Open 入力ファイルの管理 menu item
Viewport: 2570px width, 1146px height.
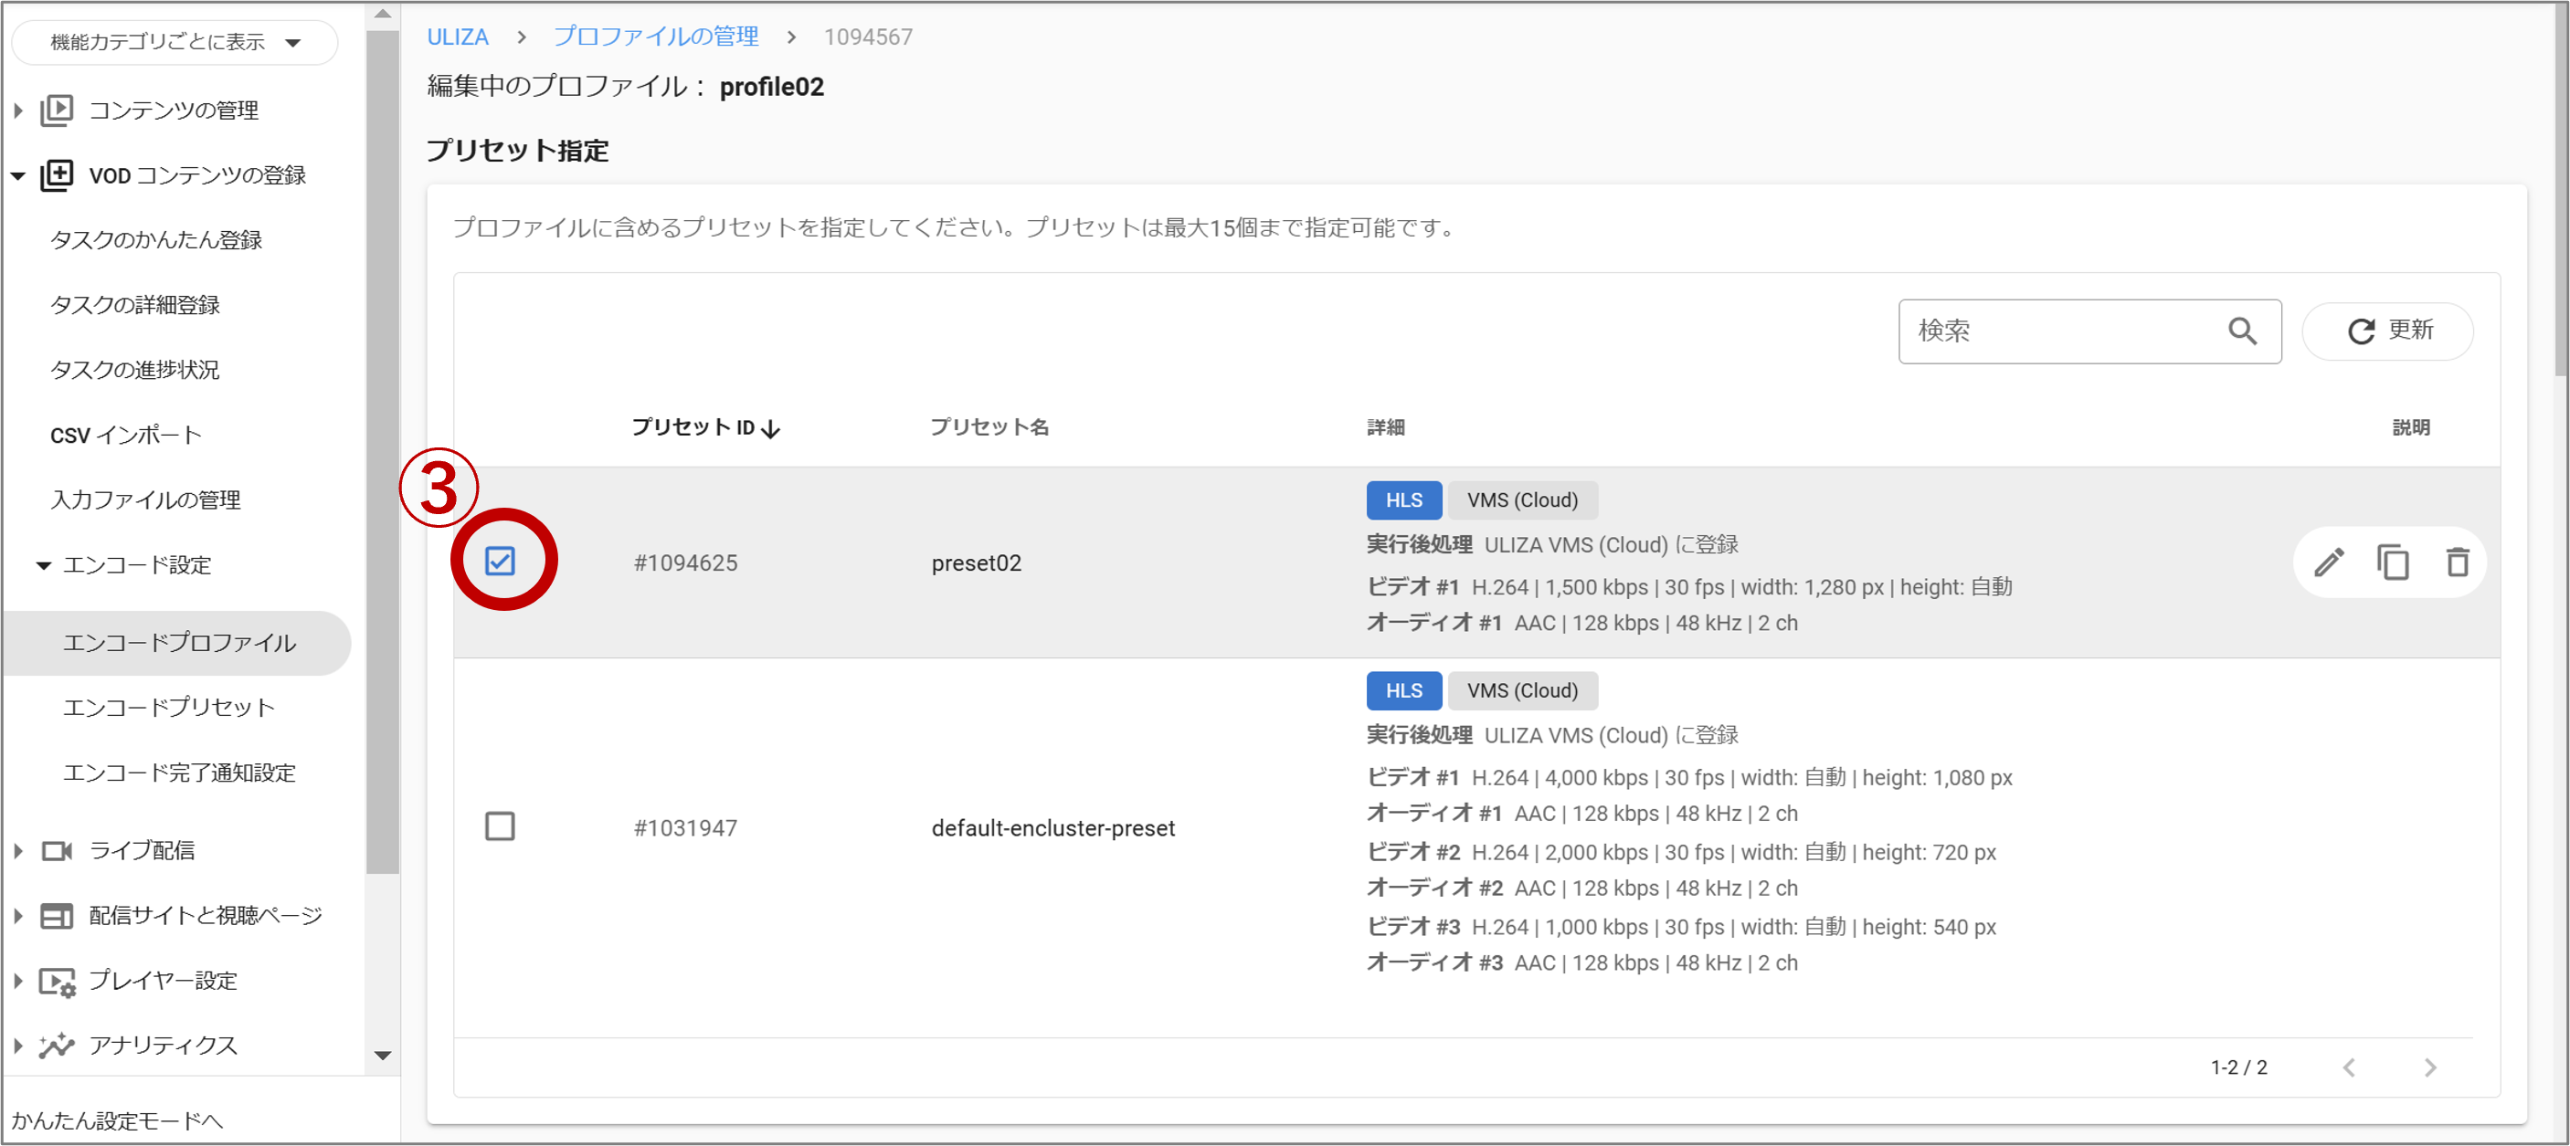click(x=145, y=499)
